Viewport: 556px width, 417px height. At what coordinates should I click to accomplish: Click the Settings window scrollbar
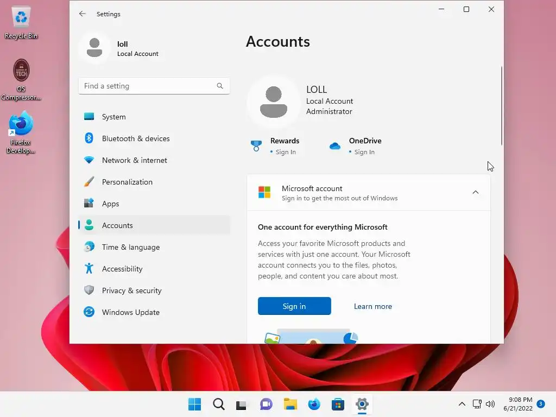pyautogui.click(x=501, y=106)
